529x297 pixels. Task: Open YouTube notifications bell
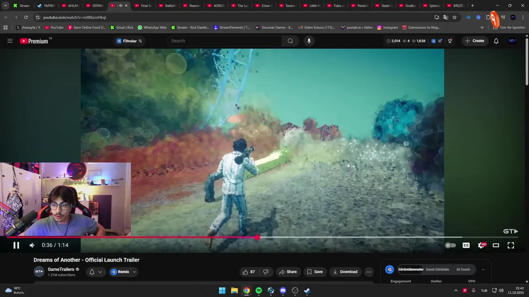pyautogui.click(x=496, y=41)
